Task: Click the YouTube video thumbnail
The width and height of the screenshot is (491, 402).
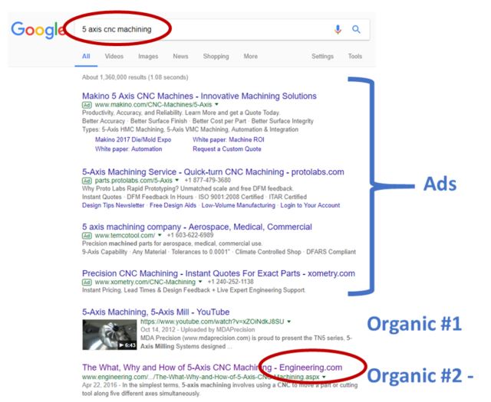Action: point(110,335)
